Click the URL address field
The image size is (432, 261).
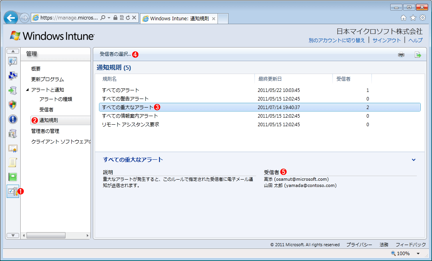pos(69,18)
